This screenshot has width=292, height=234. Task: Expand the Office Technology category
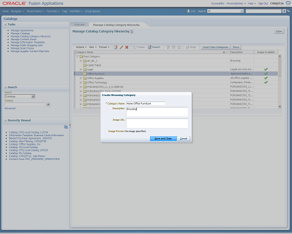point(81,82)
